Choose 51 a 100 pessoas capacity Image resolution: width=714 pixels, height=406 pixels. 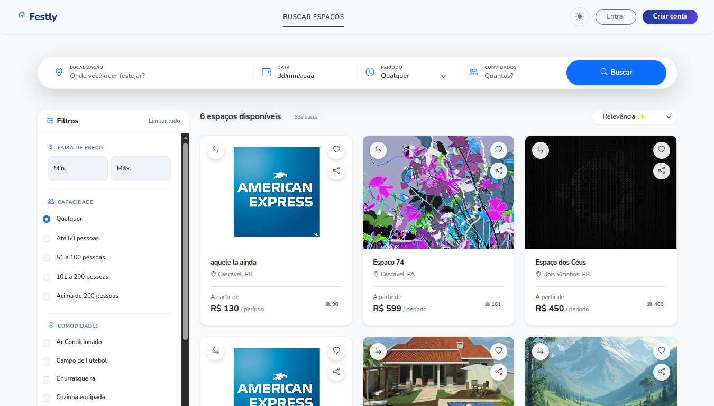pyautogui.click(x=47, y=258)
